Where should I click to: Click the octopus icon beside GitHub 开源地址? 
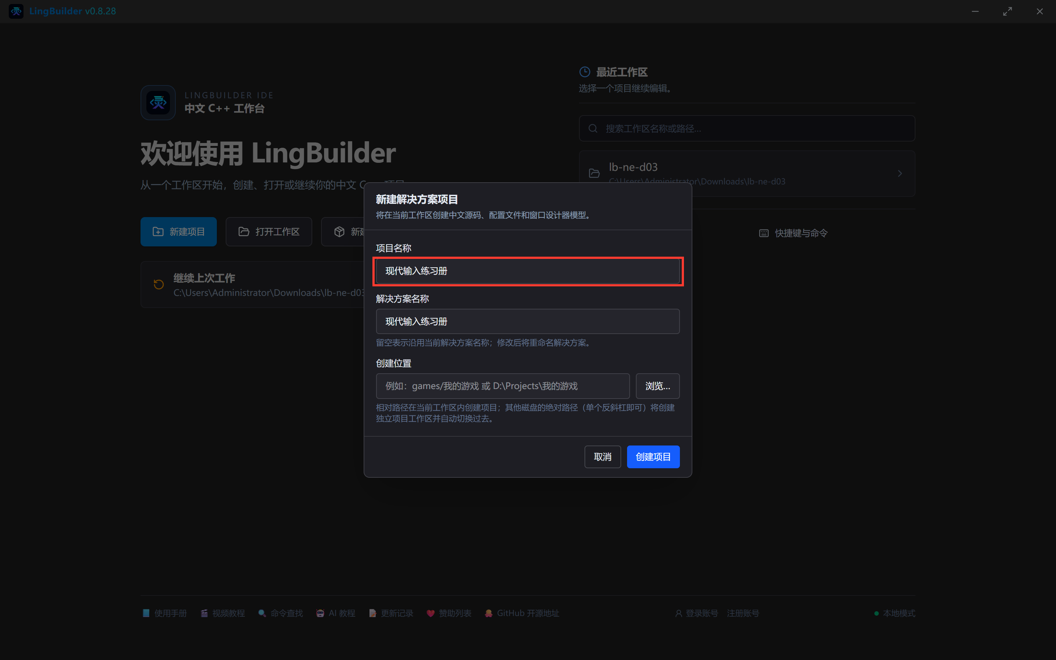489,613
